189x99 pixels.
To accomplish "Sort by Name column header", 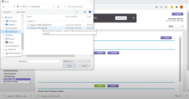I will click(29, 17).
